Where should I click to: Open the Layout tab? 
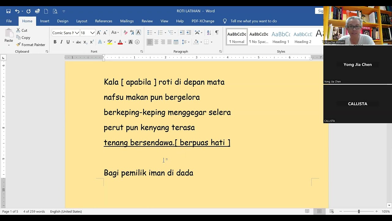tap(82, 21)
